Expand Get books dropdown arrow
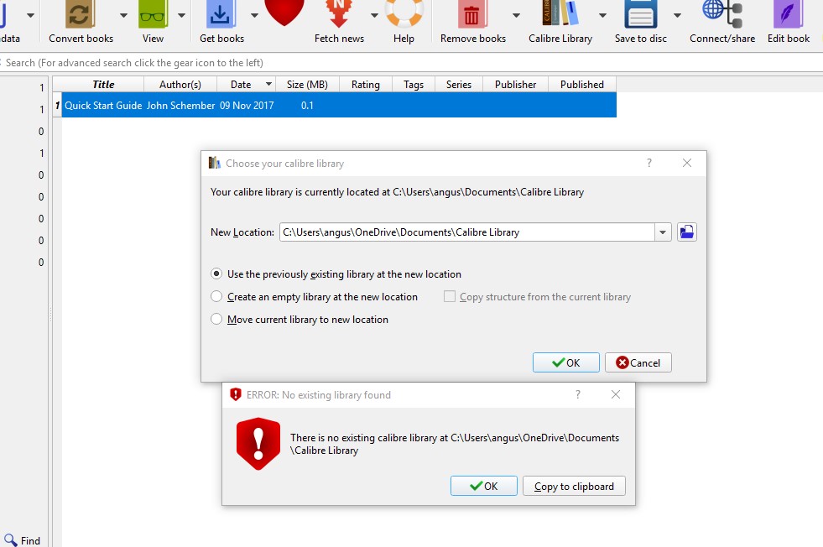This screenshot has width=823, height=547. [x=254, y=15]
